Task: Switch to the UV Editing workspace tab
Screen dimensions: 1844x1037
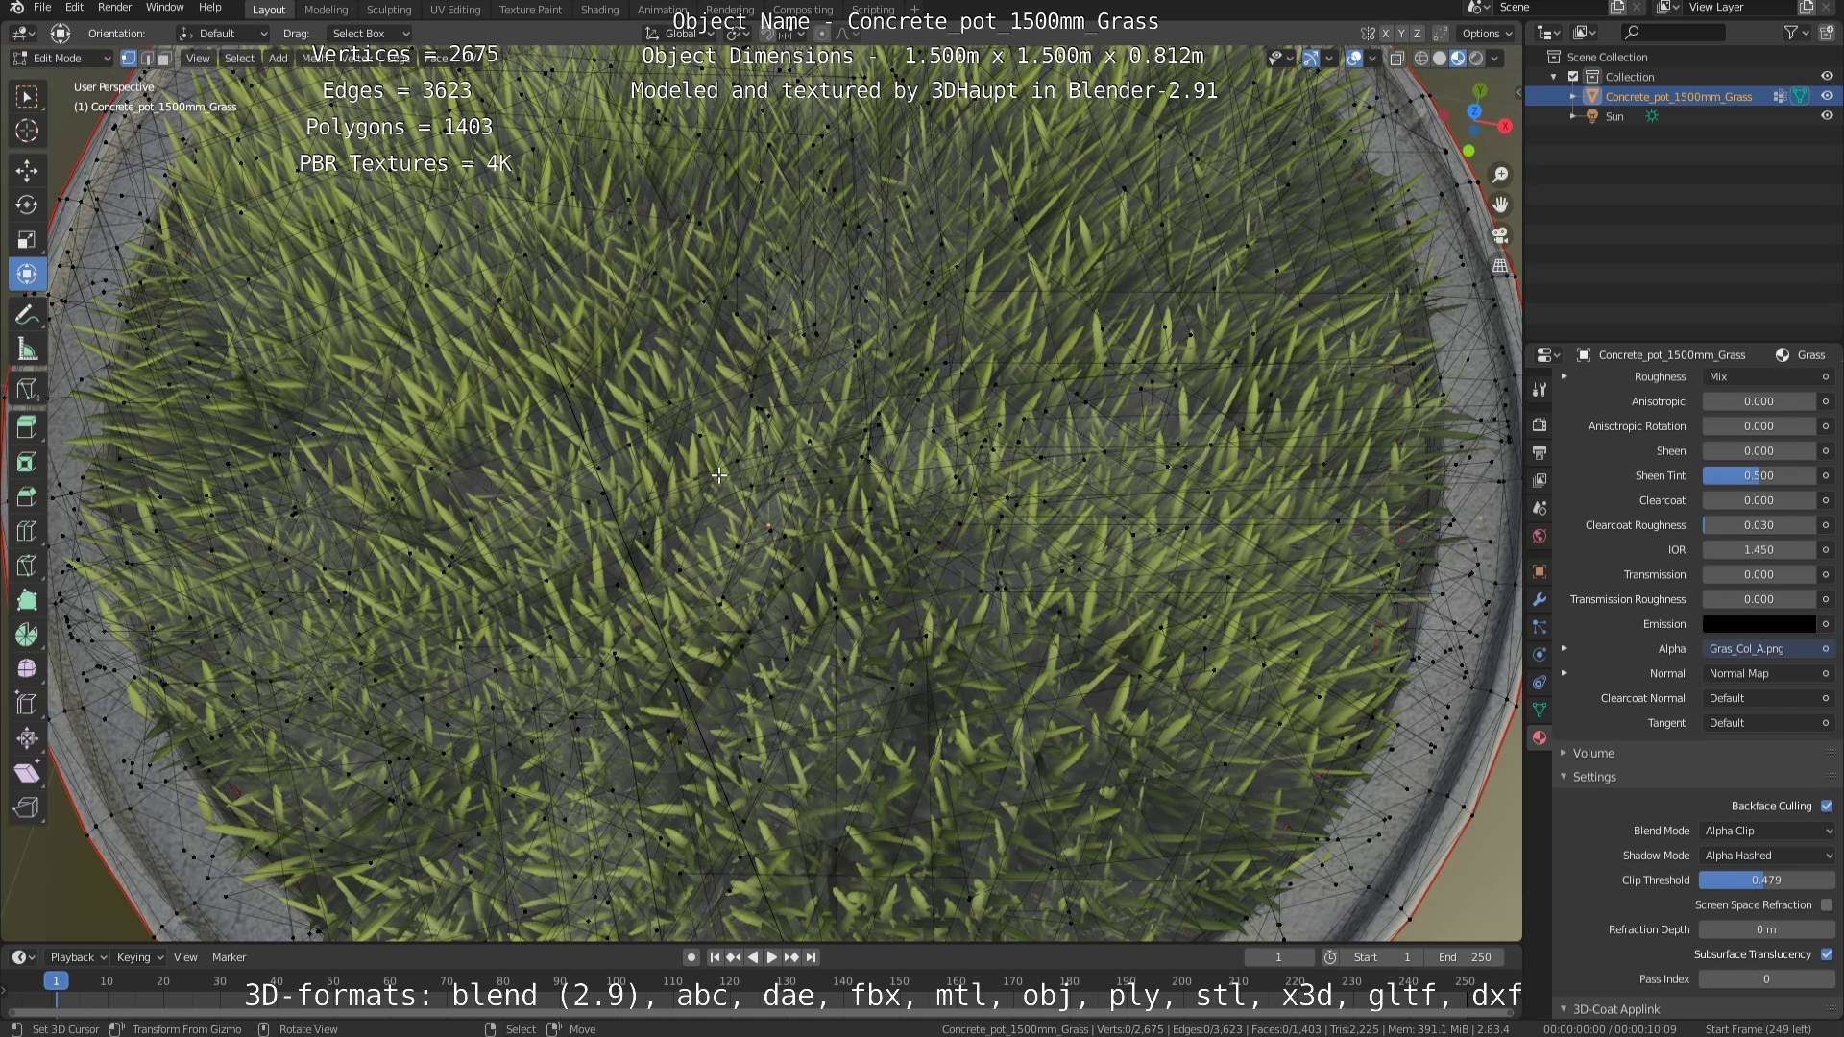Action: pos(455,10)
